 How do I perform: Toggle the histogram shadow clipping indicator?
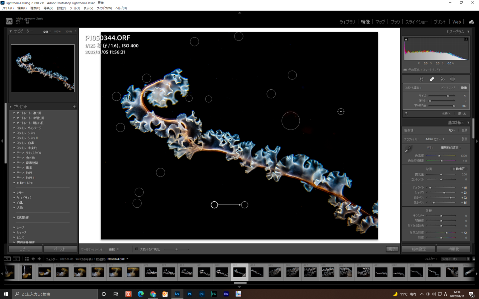pyautogui.click(x=406, y=40)
